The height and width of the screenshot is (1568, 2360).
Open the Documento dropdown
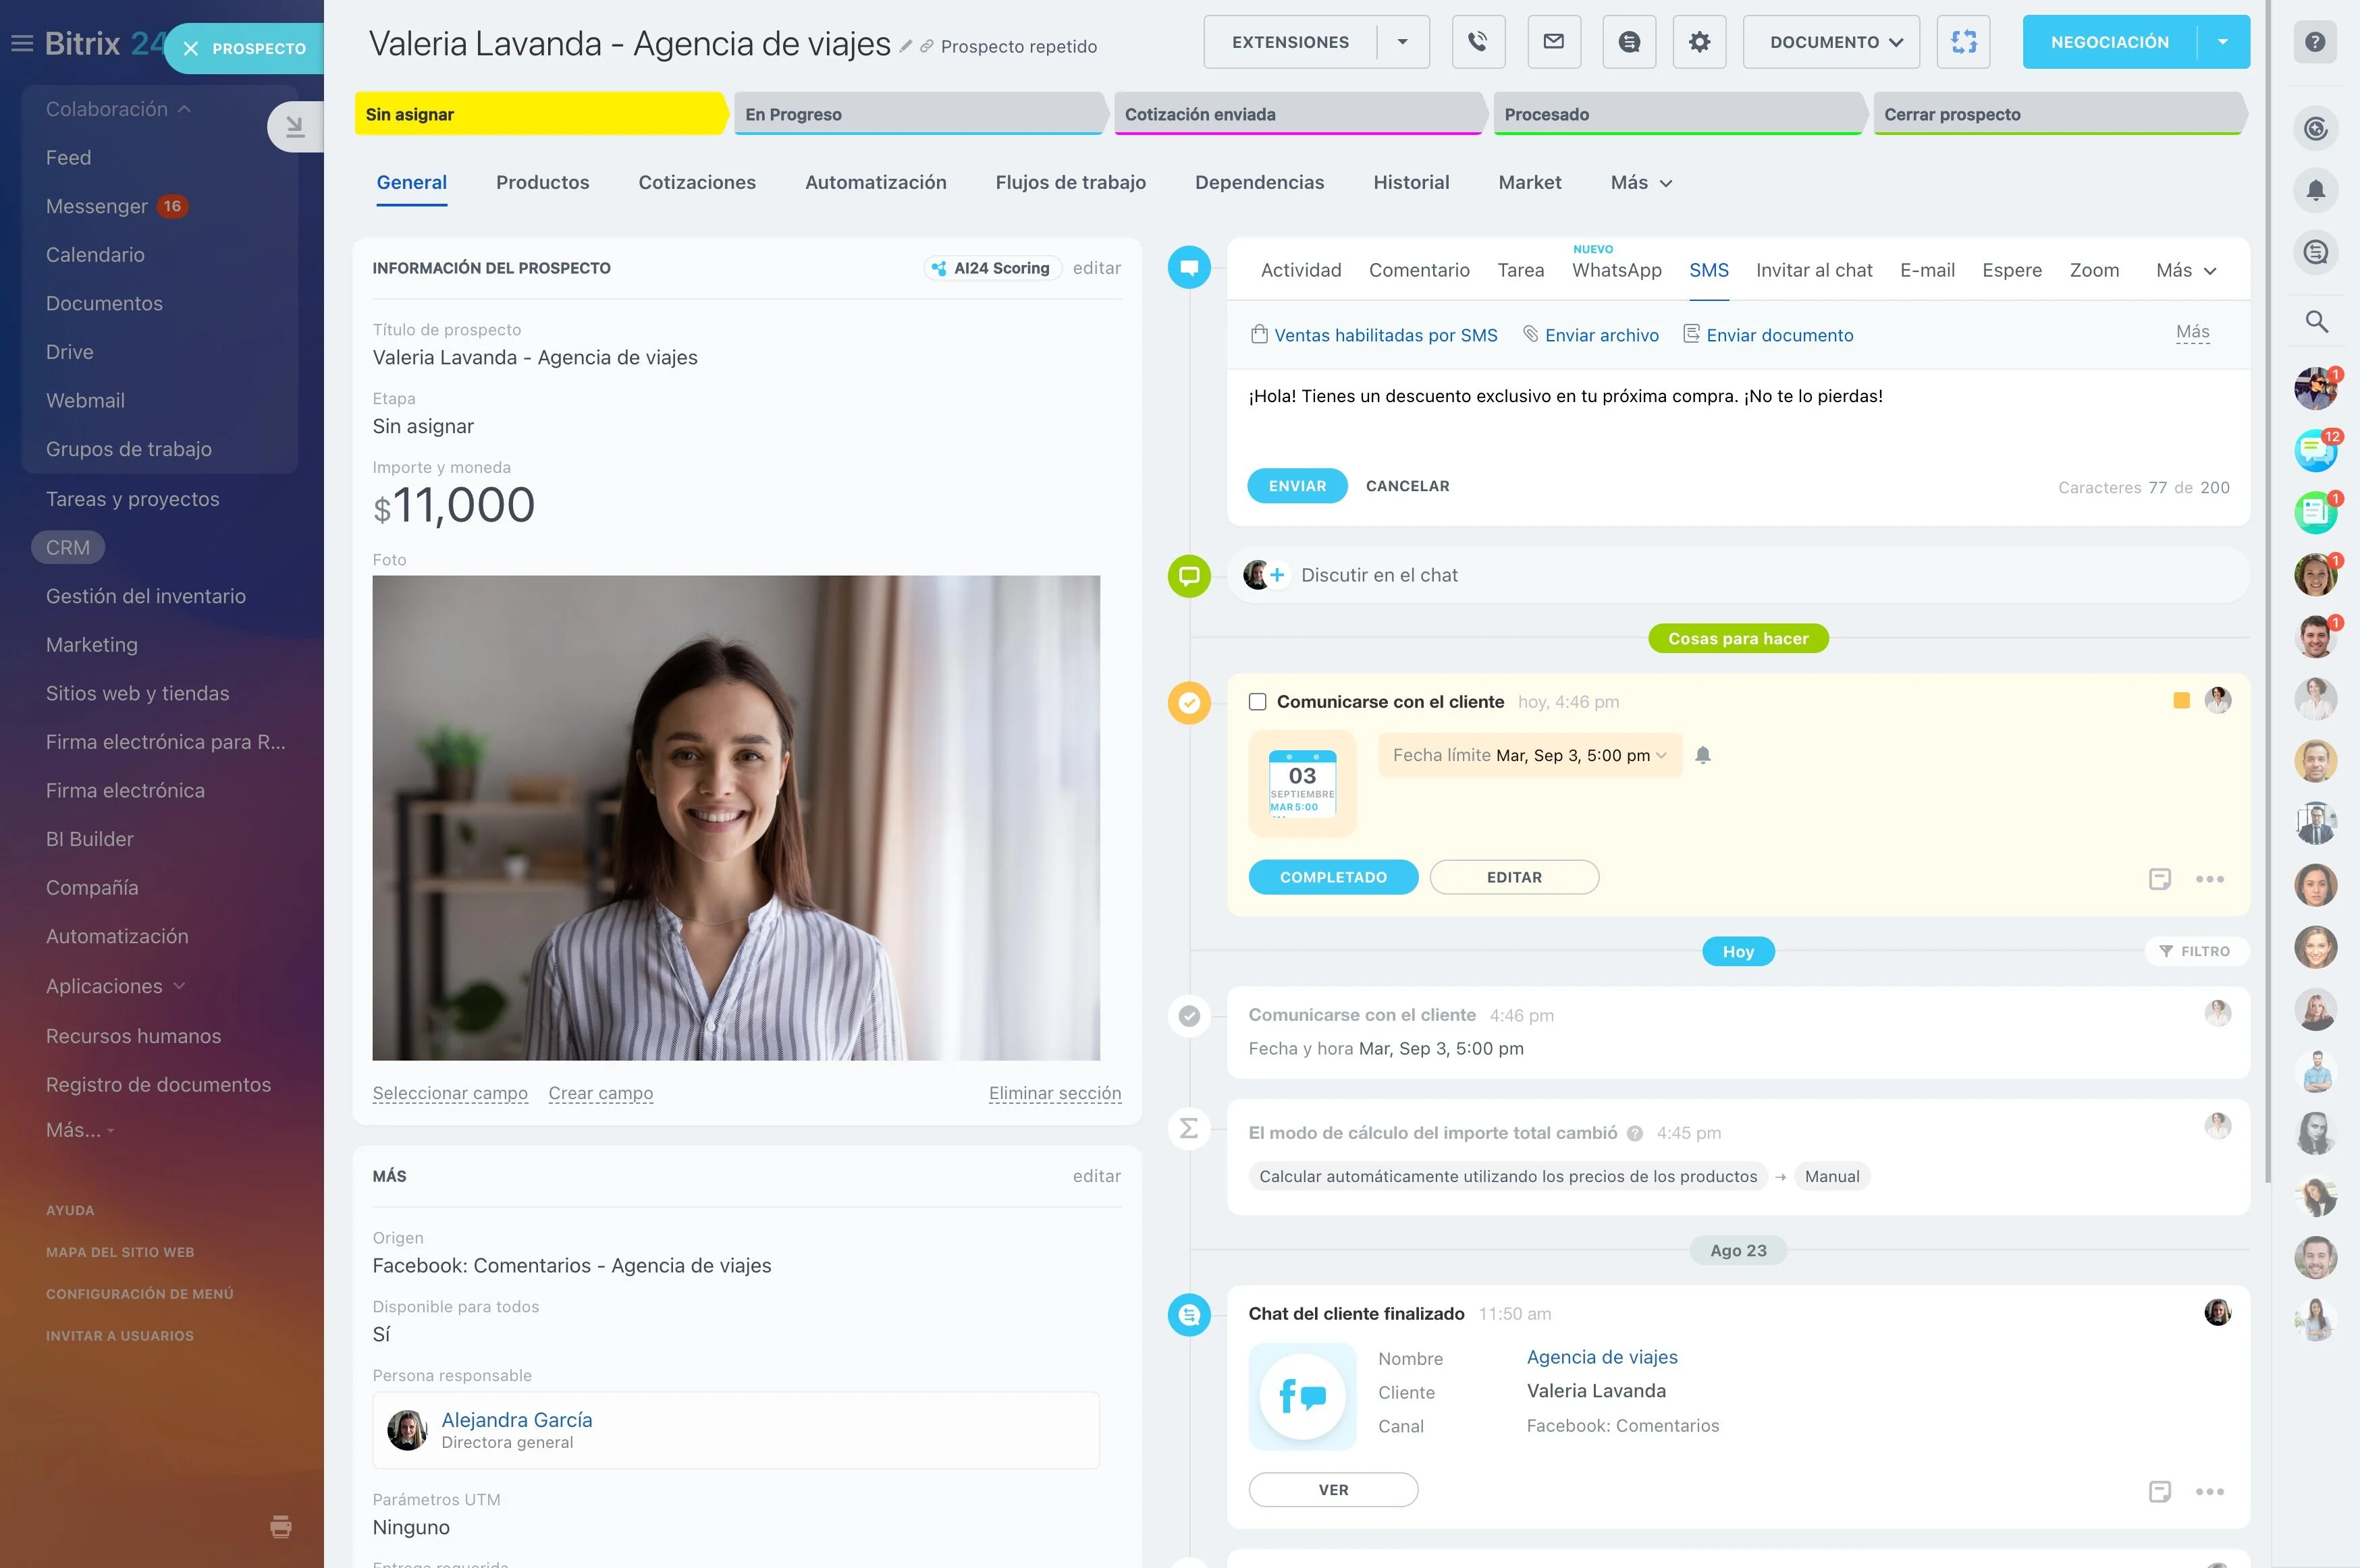[x=1831, y=42]
